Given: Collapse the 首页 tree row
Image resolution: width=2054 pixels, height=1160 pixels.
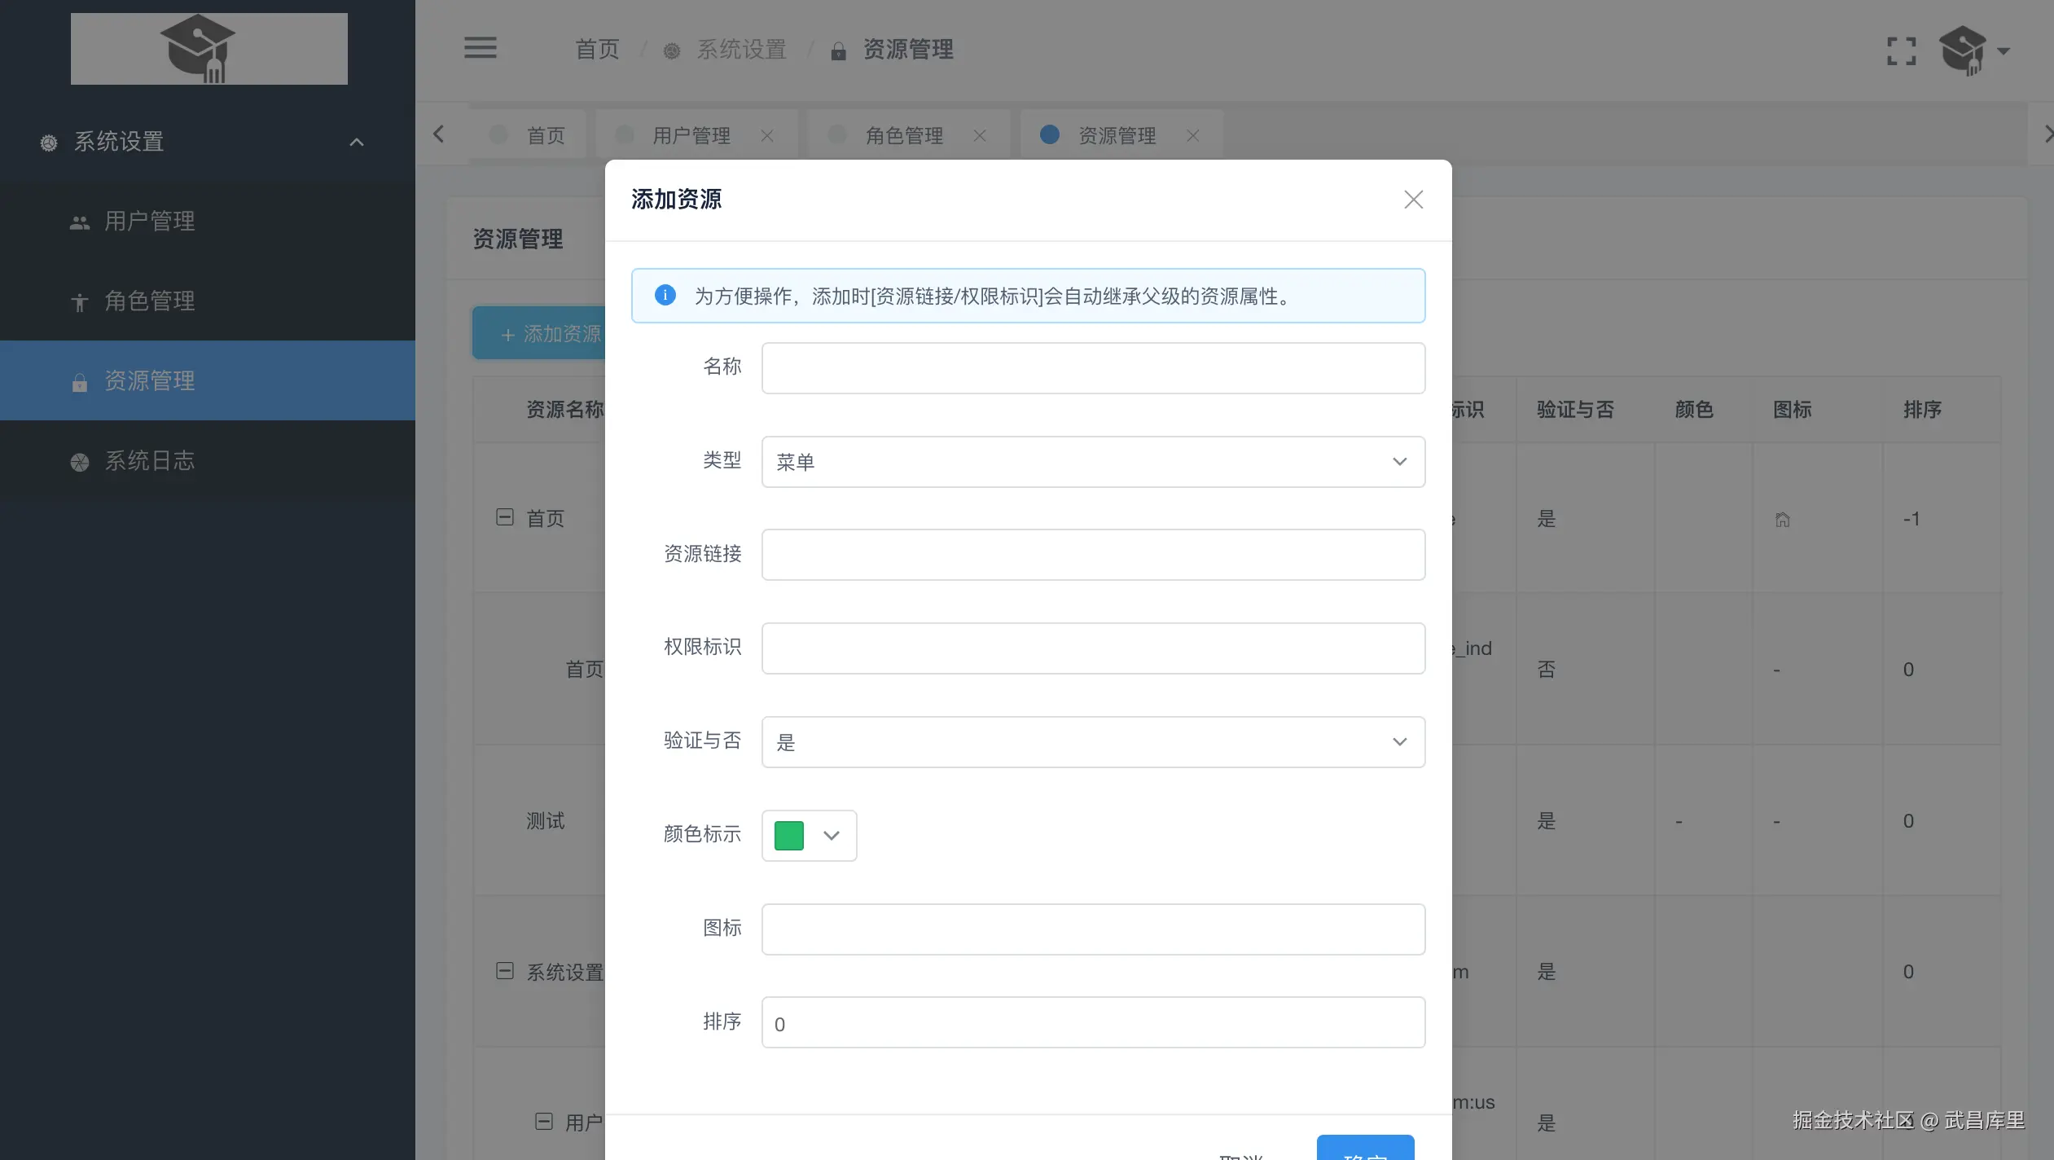Looking at the screenshot, I should pos(505,517).
